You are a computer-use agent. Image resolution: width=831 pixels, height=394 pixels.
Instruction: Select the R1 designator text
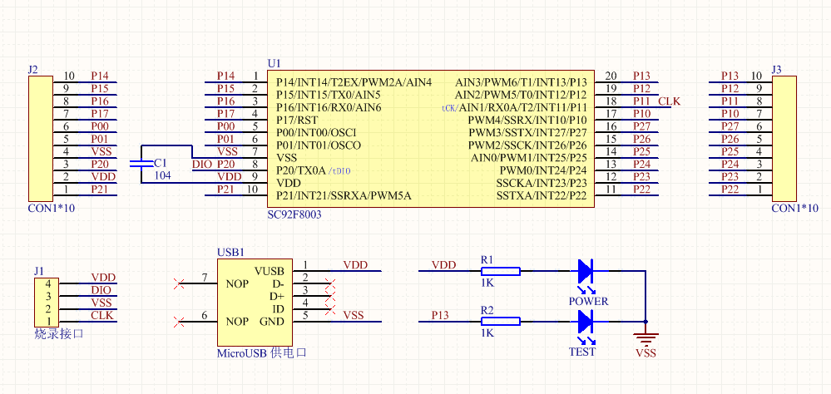coord(487,260)
